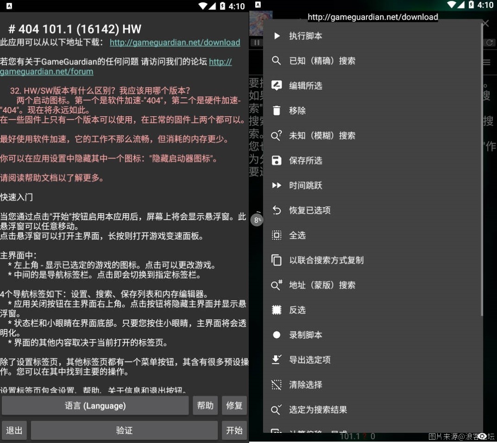This screenshot has width=497, height=443.
Task: Close the popup menu with the X
Action: 485,23
